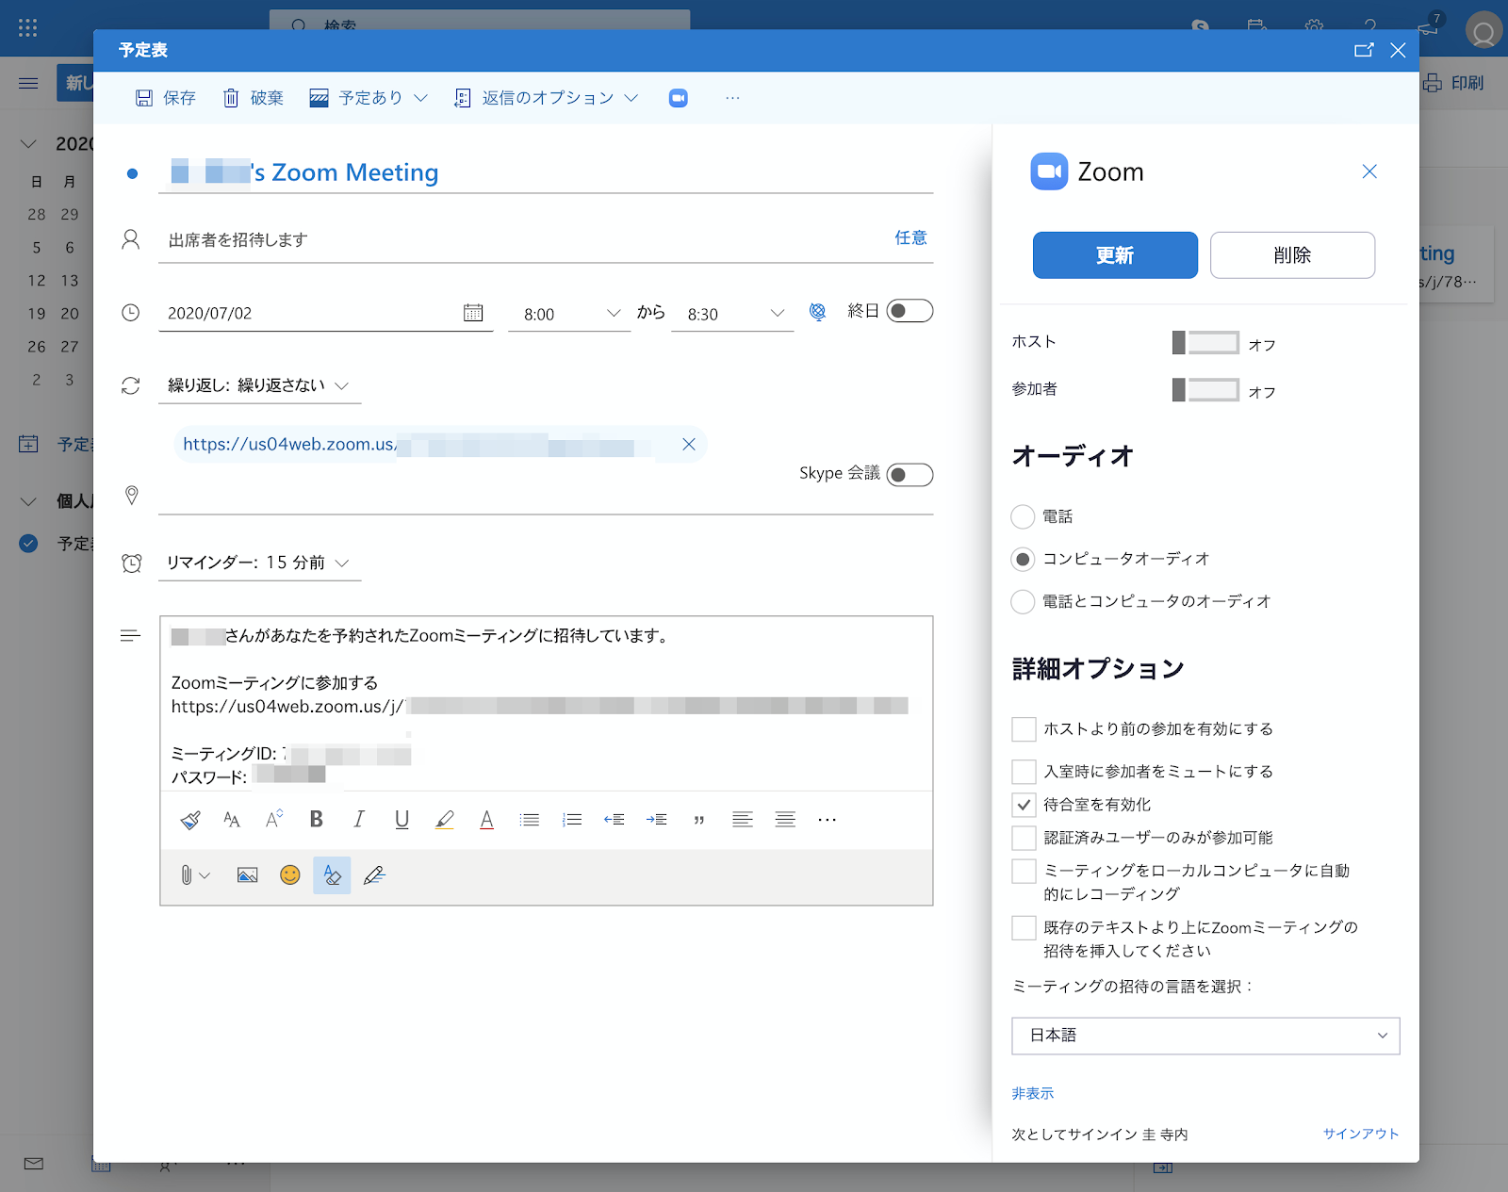Show more formatting options ellipsis
The image size is (1508, 1192).
tap(828, 820)
